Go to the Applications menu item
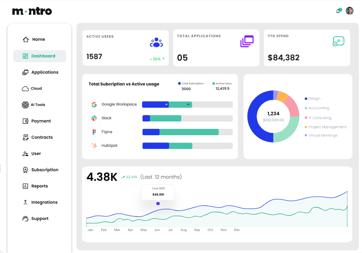Image resolution: width=362 pixels, height=253 pixels. (x=44, y=72)
